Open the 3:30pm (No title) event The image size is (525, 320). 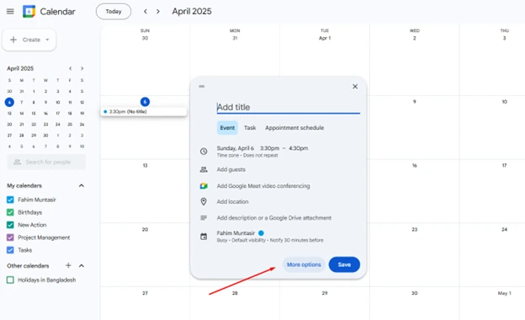click(x=144, y=112)
